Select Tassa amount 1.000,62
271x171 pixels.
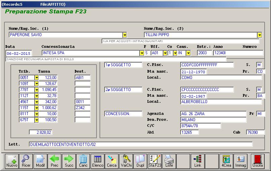(x=48, y=108)
